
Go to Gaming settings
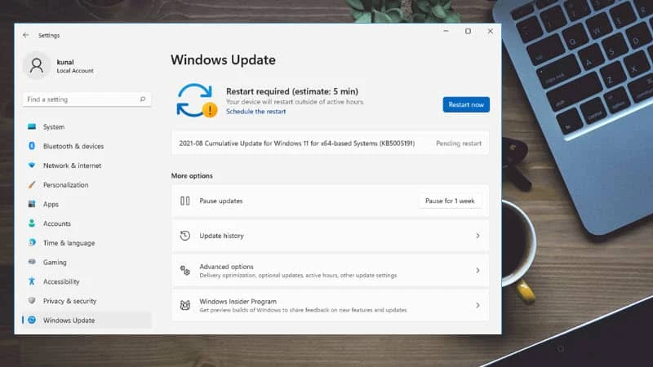point(87,262)
